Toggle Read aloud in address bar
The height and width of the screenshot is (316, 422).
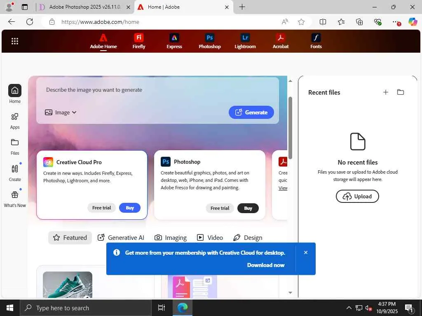285,22
